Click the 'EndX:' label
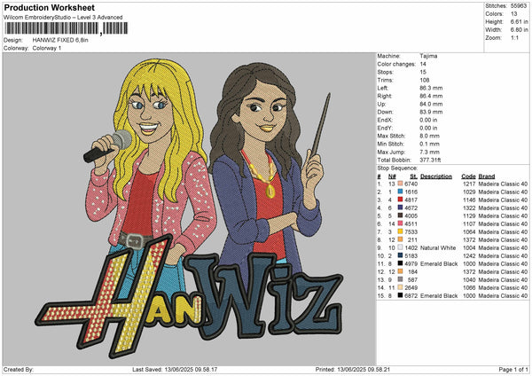This screenshot has width=532, height=376. pos(385,120)
